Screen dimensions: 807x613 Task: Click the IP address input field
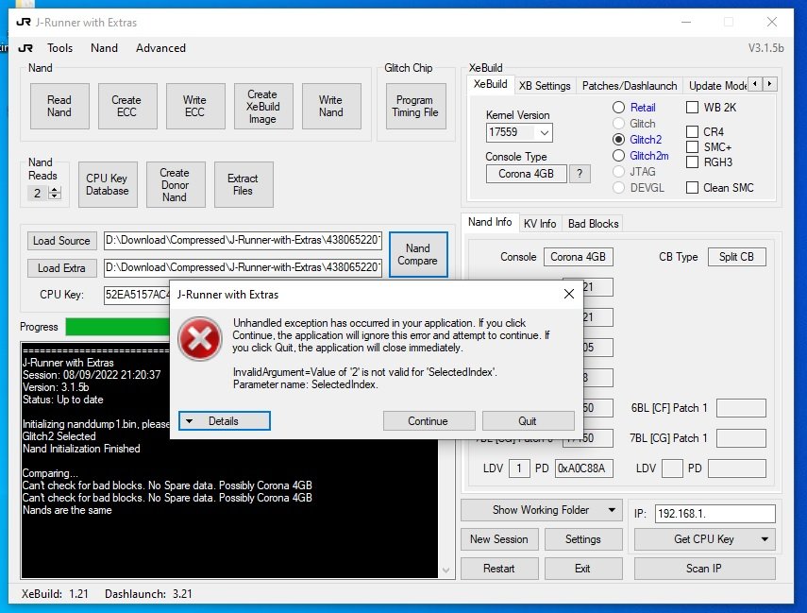pos(715,514)
